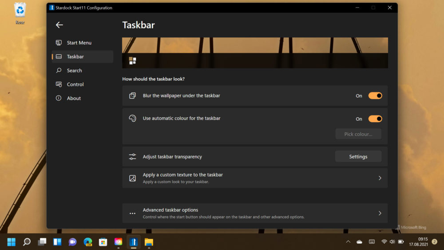The height and width of the screenshot is (250, 444).
Task: Click 'Advanced taskbar options' title text
Action: click(x=170, y=210)
